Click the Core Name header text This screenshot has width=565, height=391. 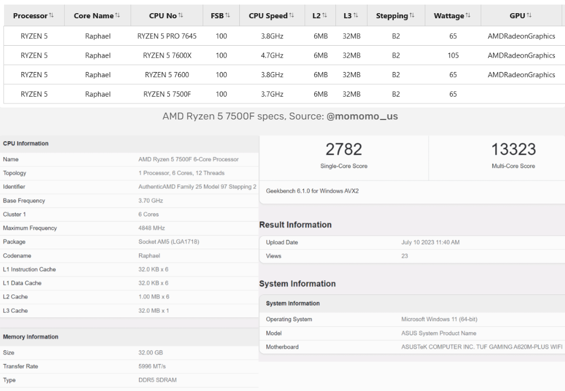[x=94, y=16]
